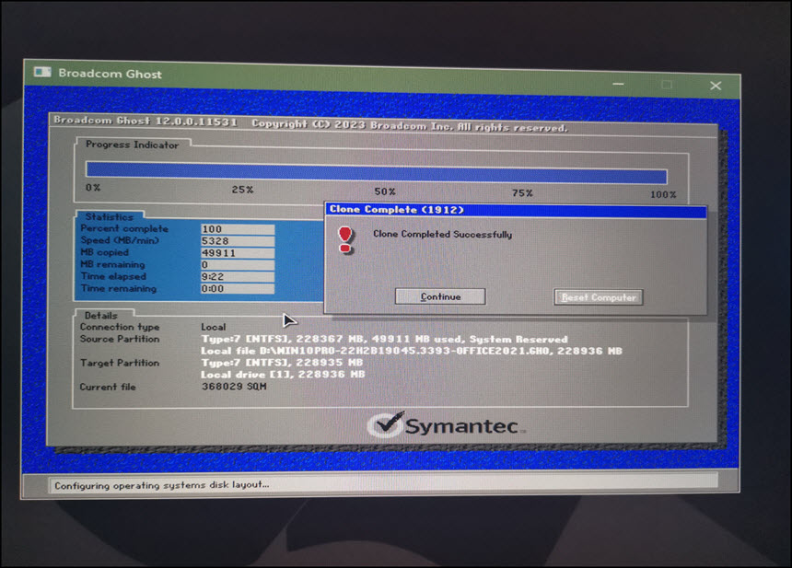
Task: Click the Speed value 5328
Action: (x=238, y=241)
